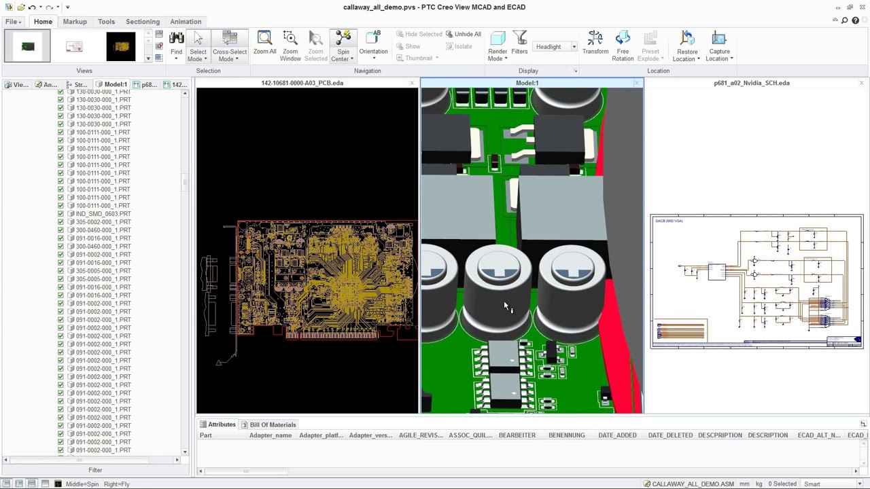
Task: Click the undo arrow in quick access toolbar
Action: pos(32,7)
